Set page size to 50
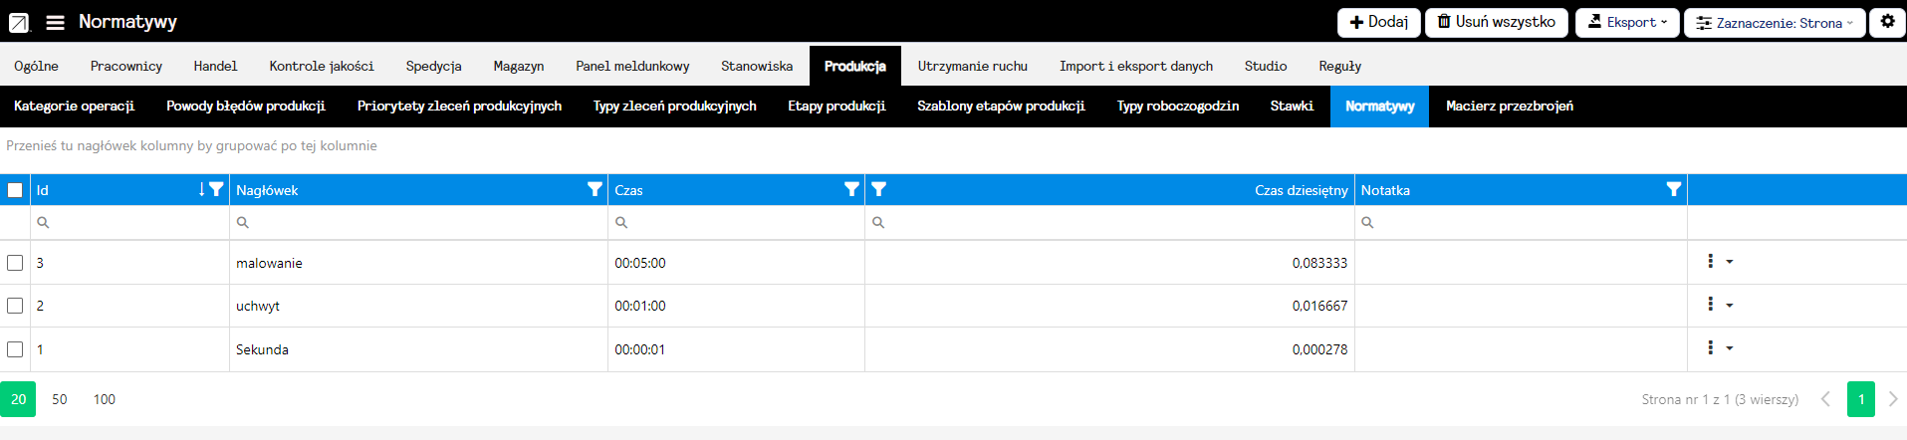The height and width of the screenshot is (440, 1907). pyautogui.click(x=60, y=399)
